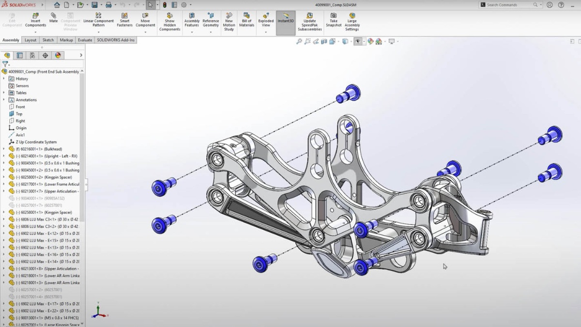Open the DisplayManager color ball tab
581x327 pixels.
(58, 55)
